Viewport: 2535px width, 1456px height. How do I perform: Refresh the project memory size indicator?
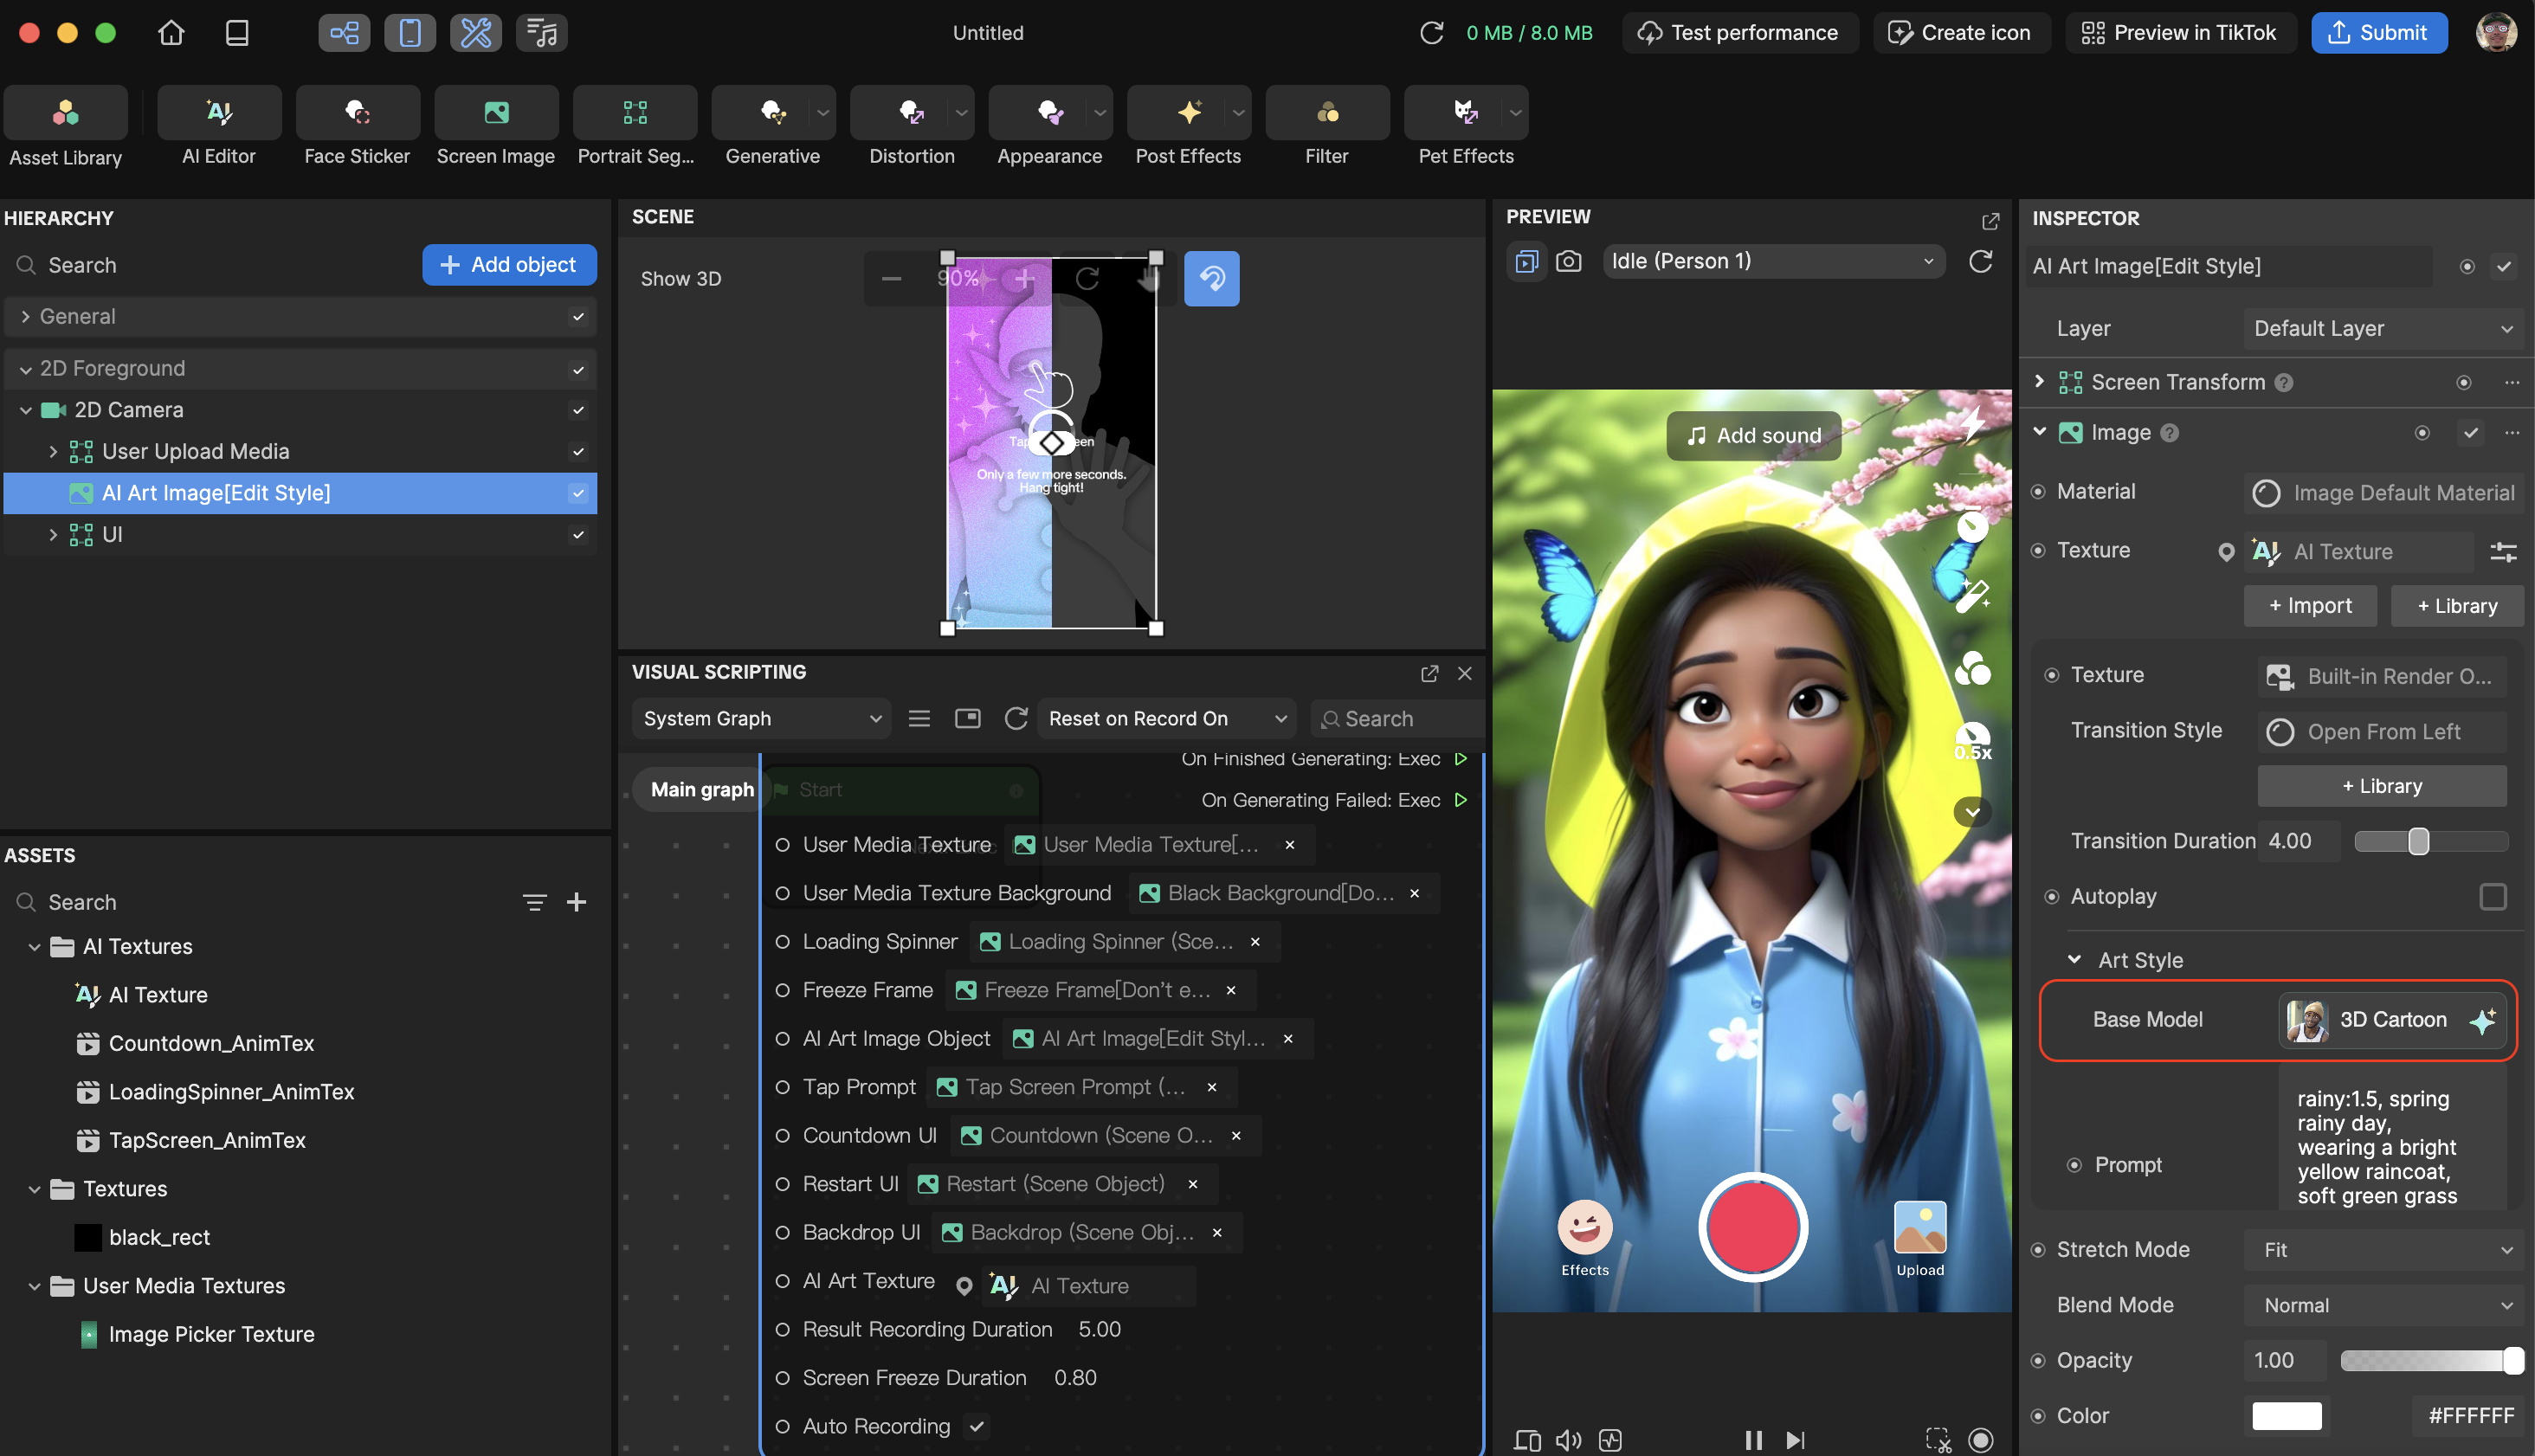coord(1432,33)
